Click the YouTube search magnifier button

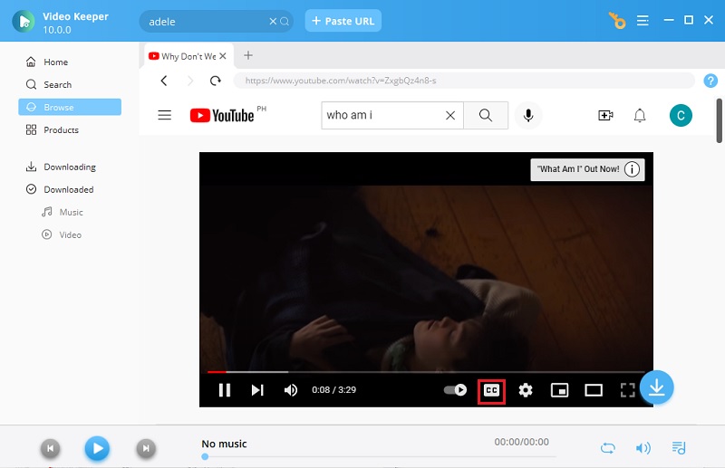coord(486,115)
